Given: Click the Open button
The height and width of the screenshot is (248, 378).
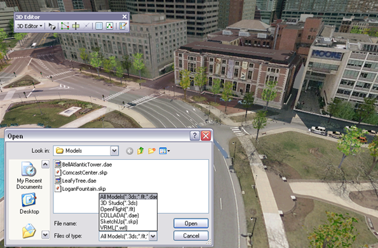Looking at the screenshot, I should tap(191, 223).
